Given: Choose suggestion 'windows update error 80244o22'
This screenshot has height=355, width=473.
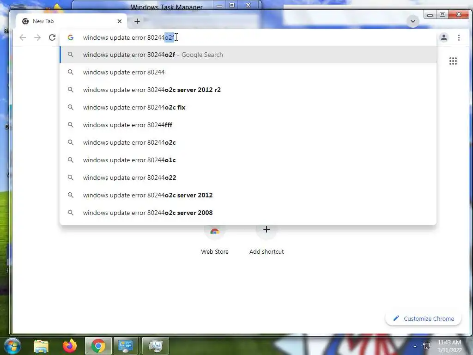Looking at the screenshot, I should point(248,177).
